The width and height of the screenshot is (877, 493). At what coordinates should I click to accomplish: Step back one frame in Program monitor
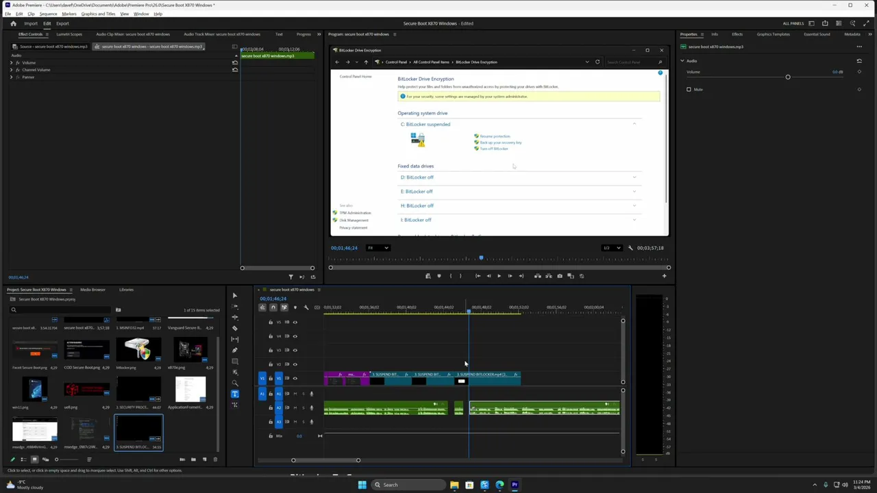(x=489, y=276)
